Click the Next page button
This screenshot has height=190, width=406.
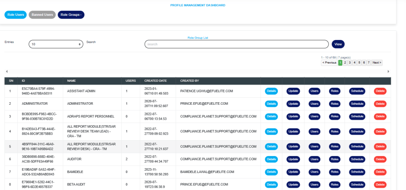377,63
